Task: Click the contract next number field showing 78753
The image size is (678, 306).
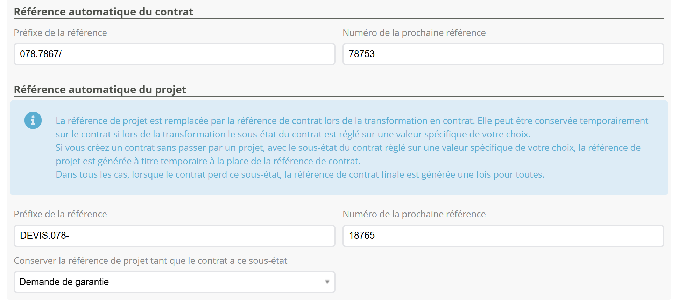Action: [x=503, y=54]
